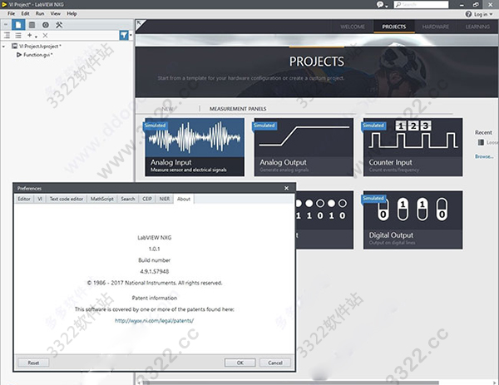
Task: Switch to Text code editor tab
Action: click(67, 199)
